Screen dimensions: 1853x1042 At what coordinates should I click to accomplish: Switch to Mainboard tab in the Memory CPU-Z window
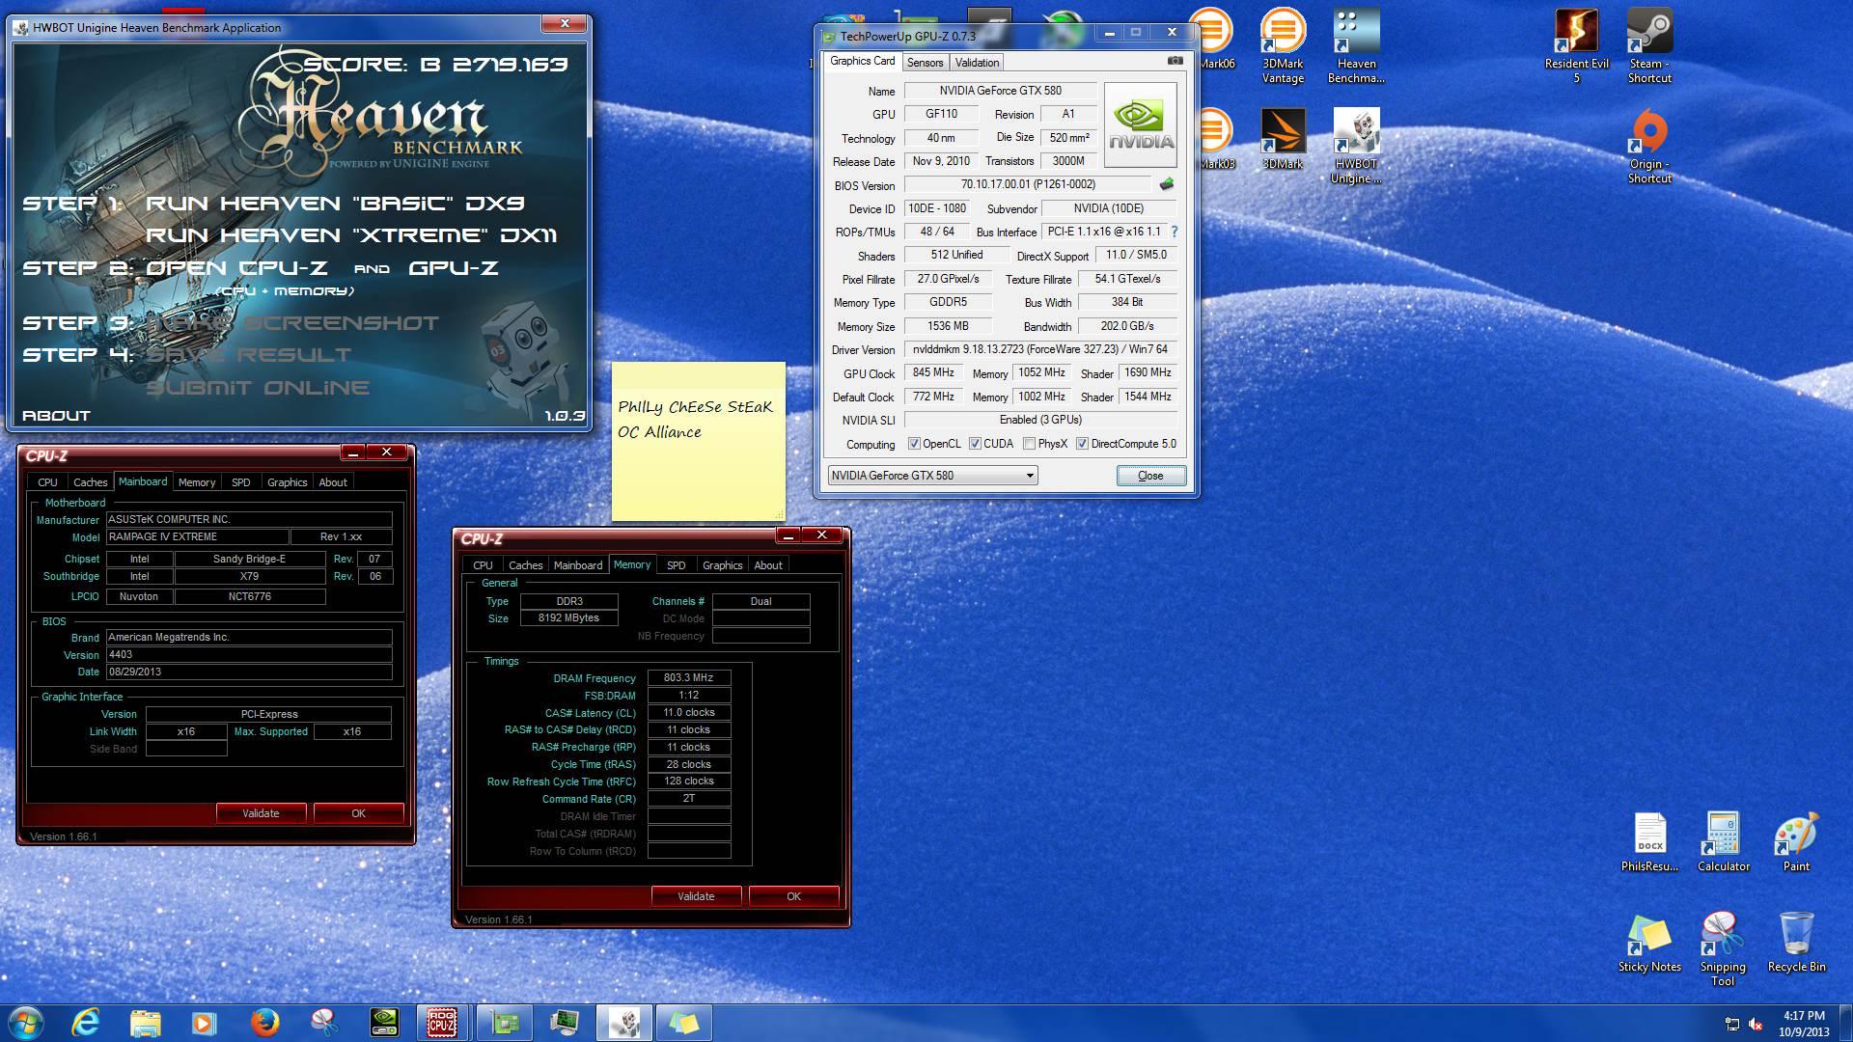coord(577,565)
